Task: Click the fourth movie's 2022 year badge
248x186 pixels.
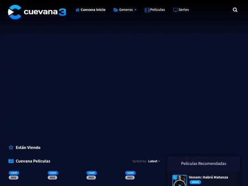Action: pyautogui.click(x=130, y=178)
